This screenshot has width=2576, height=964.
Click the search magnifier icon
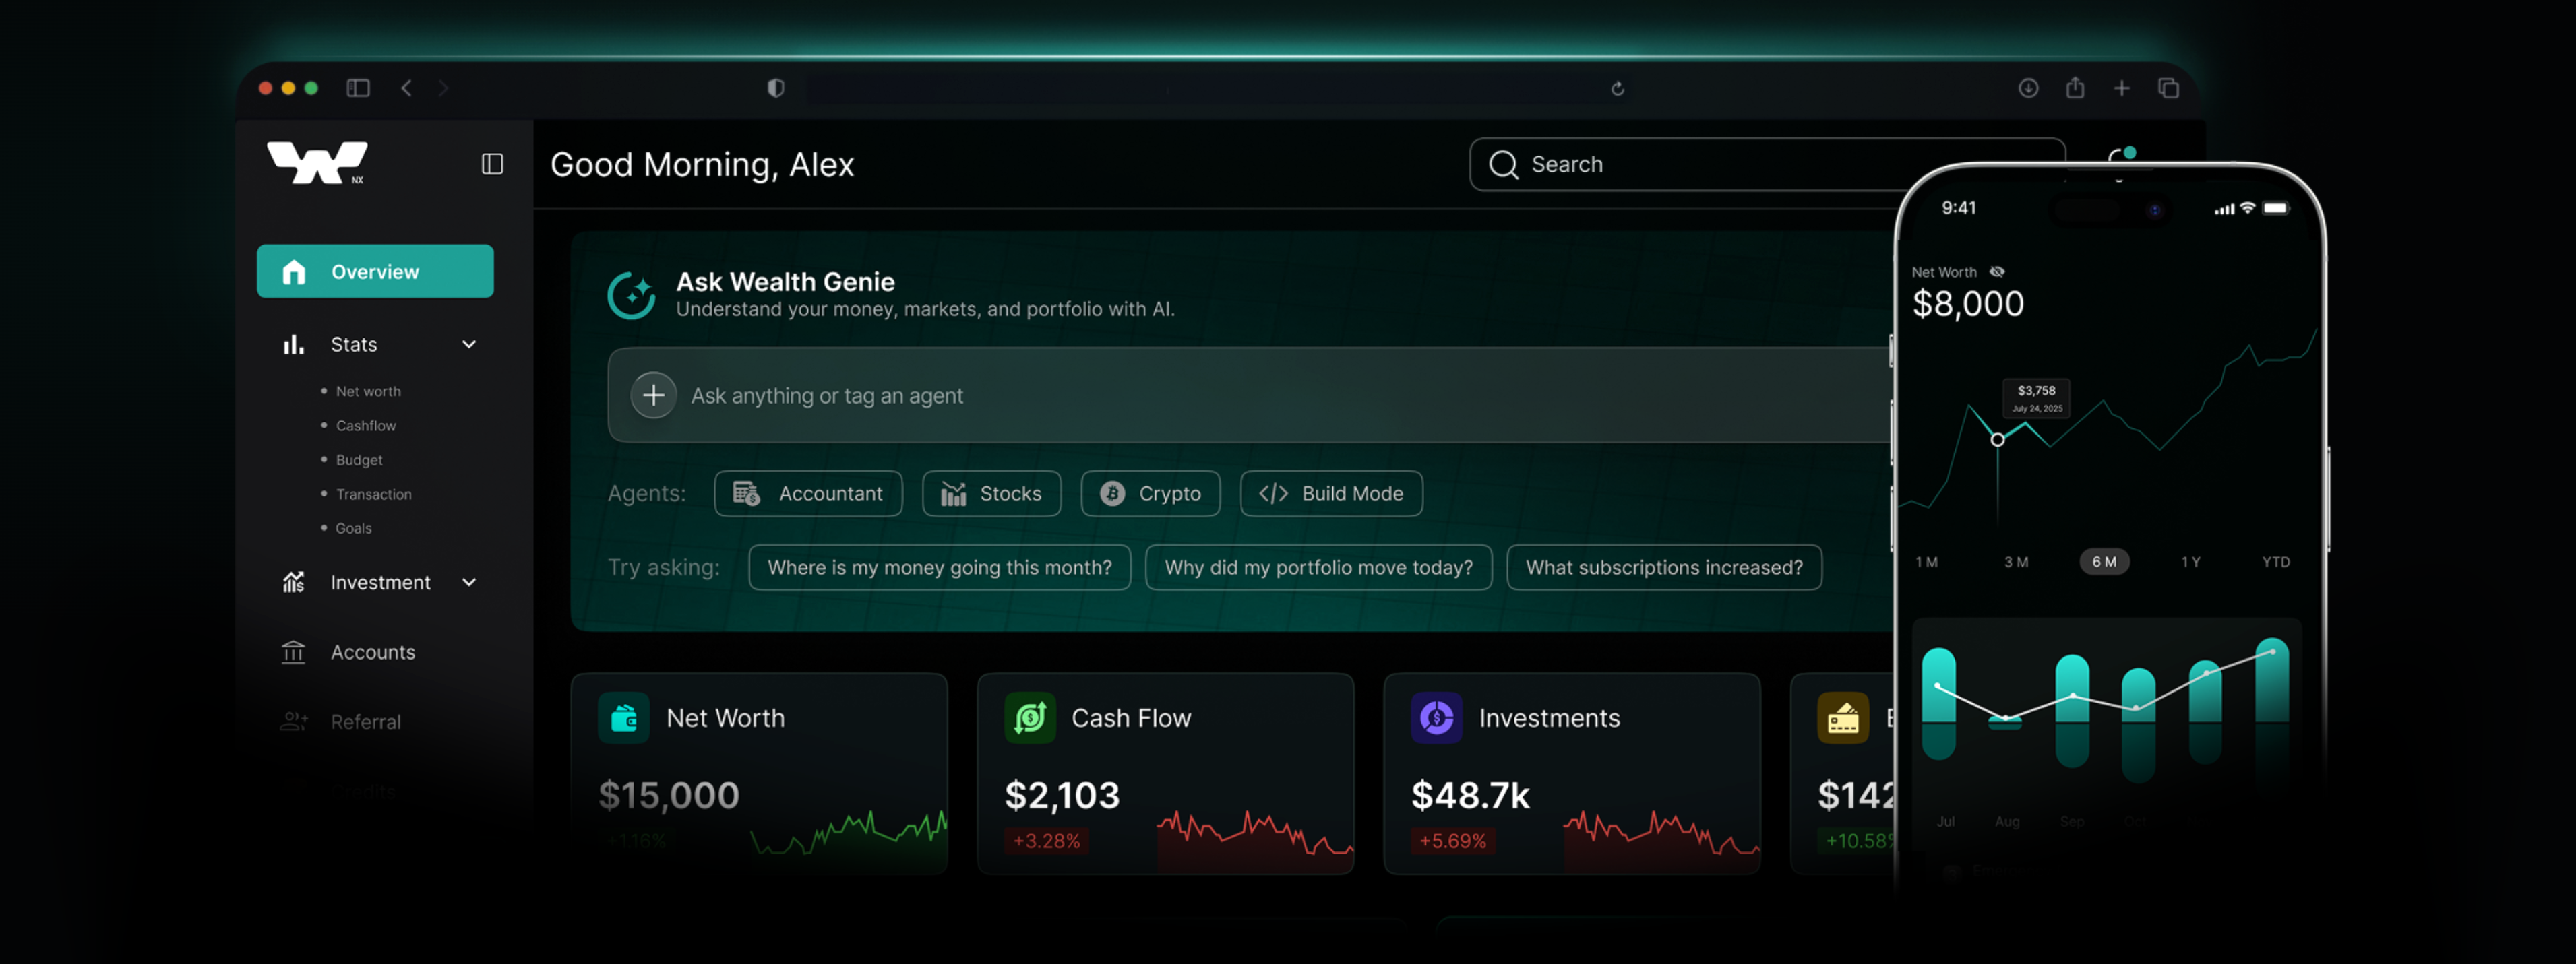coord(1503,164)
